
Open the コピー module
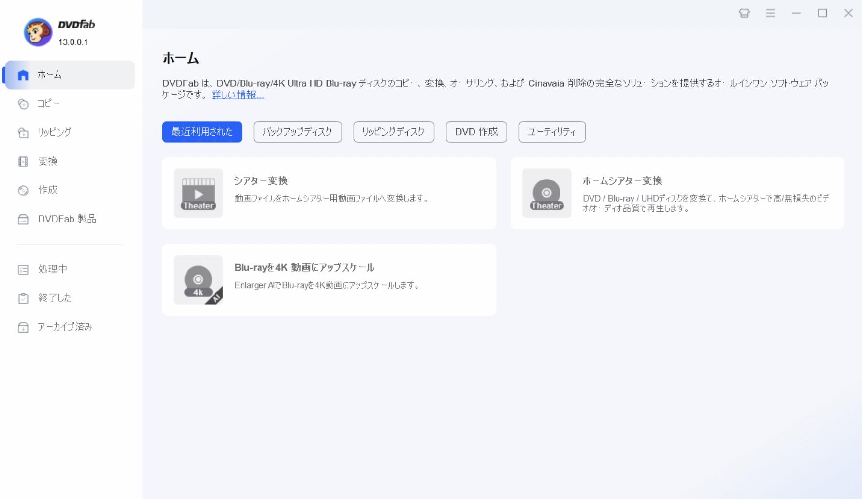[69, 104]
